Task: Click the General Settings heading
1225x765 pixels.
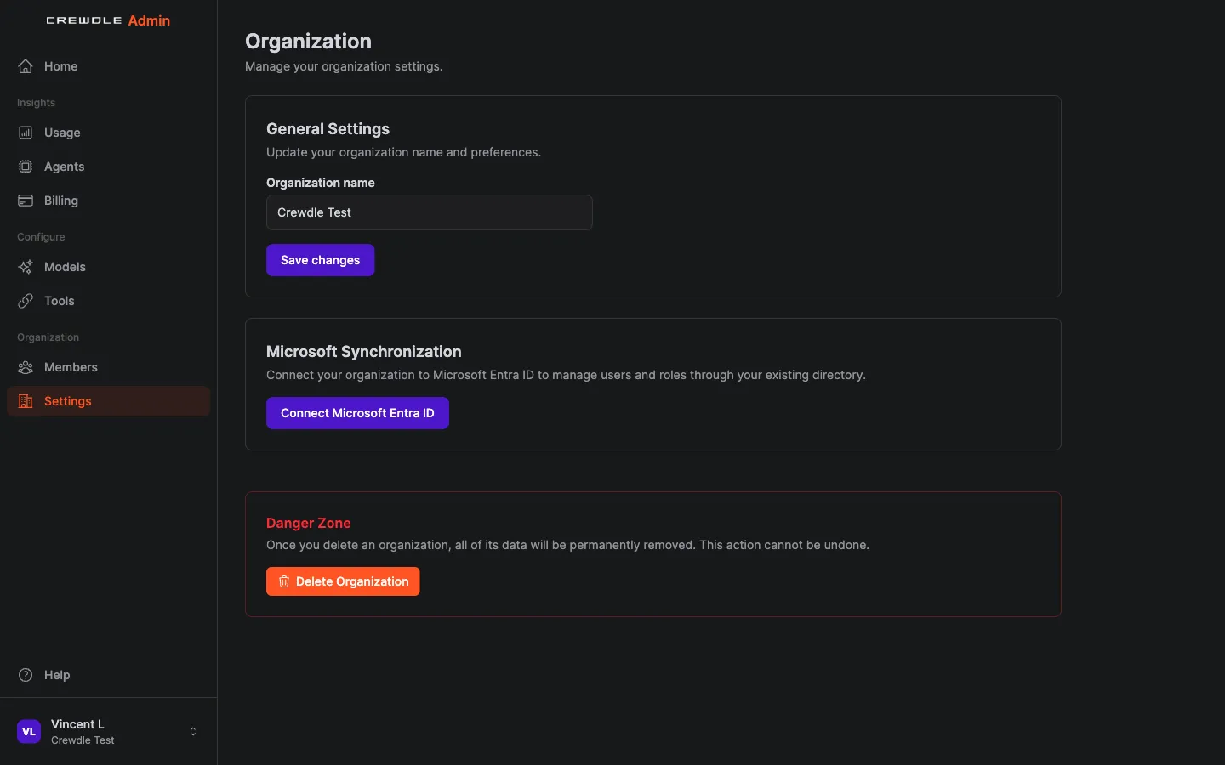Action: [x=328, y=129]
